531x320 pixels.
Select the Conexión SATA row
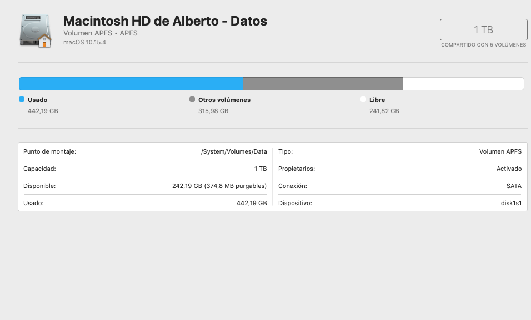coord(400,186)
